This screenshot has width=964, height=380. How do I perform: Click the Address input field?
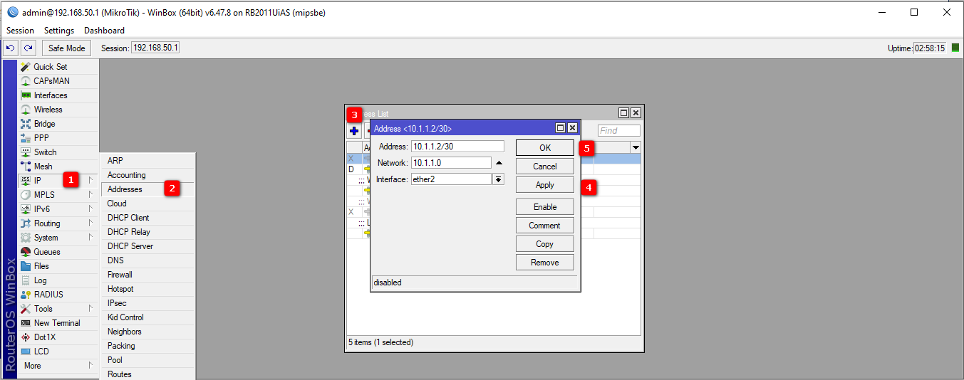[x=457, y=146]
